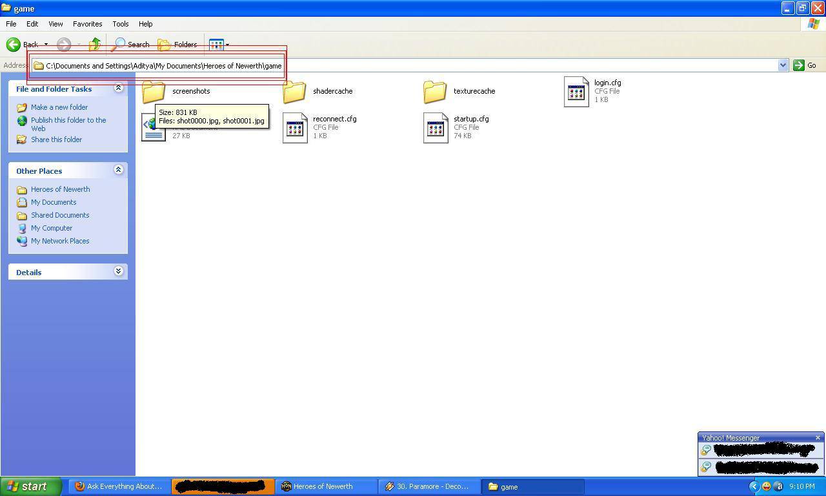Switch to the Firefox Ask Everything About taskbar button
Screen dimensions: 826x496
(x=119, y=486)
